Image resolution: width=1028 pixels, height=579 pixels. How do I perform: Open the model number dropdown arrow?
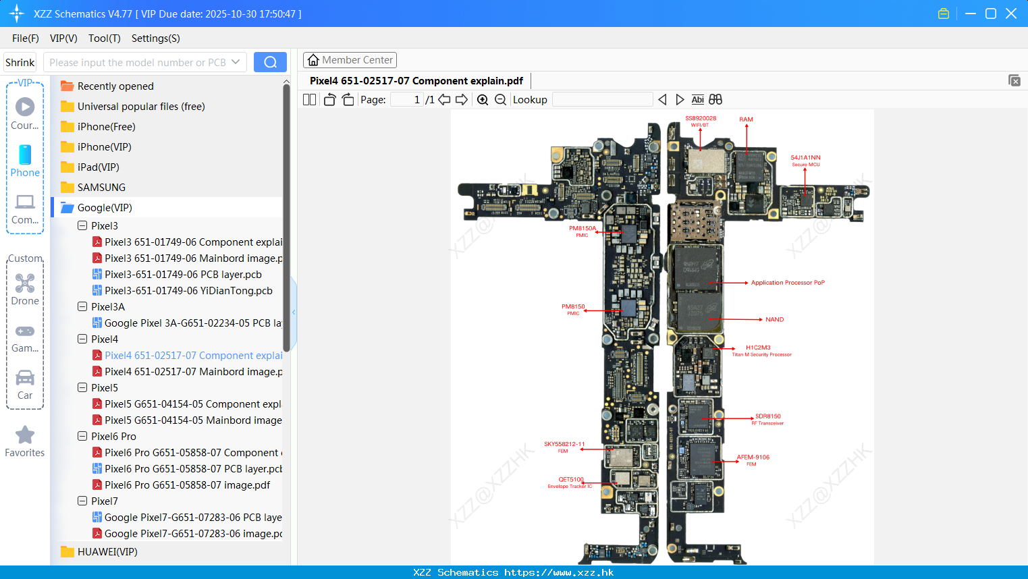236,62
